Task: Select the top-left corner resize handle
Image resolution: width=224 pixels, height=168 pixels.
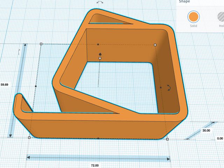Action: point(41,44)
